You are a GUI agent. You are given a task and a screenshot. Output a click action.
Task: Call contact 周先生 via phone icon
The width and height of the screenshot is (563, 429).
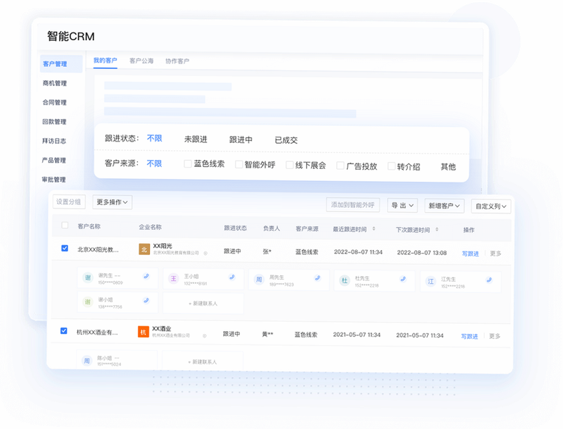coord(317,278)
